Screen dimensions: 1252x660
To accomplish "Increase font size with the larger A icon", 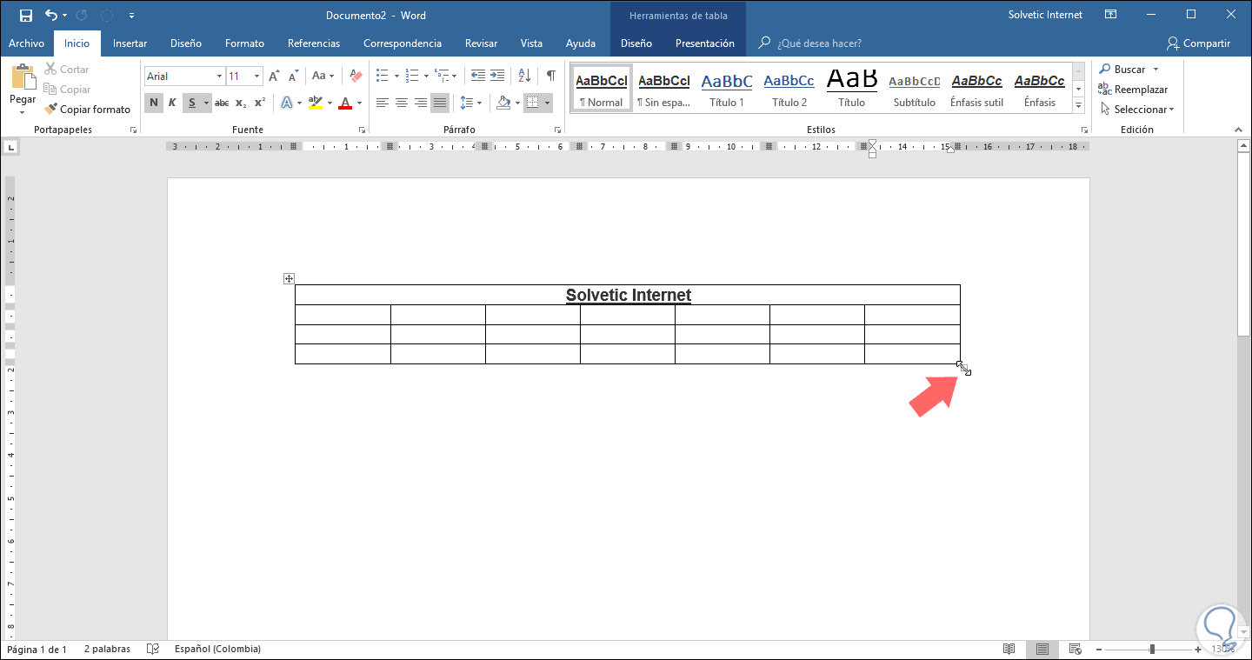I will pos(274,77).
